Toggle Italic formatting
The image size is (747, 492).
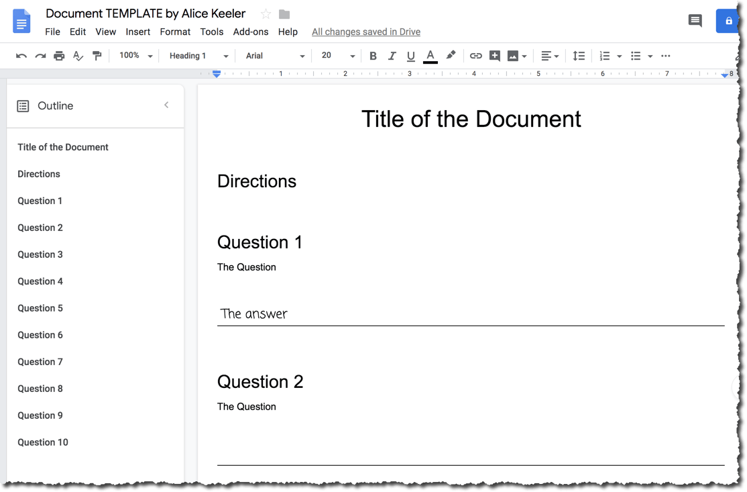coord(392,56)
